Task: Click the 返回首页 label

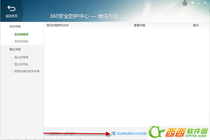Action: 11,16
